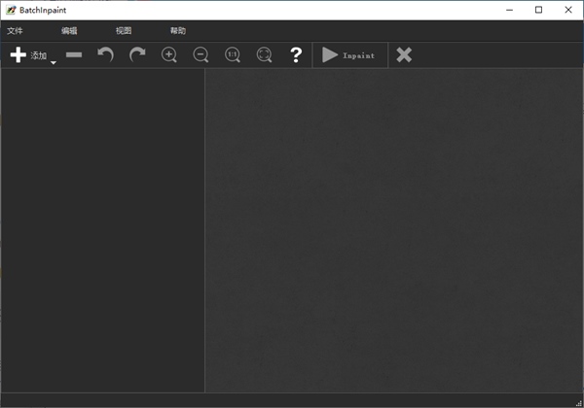Zoom out using the magnifier minus icon
Viewport: 584px width, 408px height.
coord(201,55)
